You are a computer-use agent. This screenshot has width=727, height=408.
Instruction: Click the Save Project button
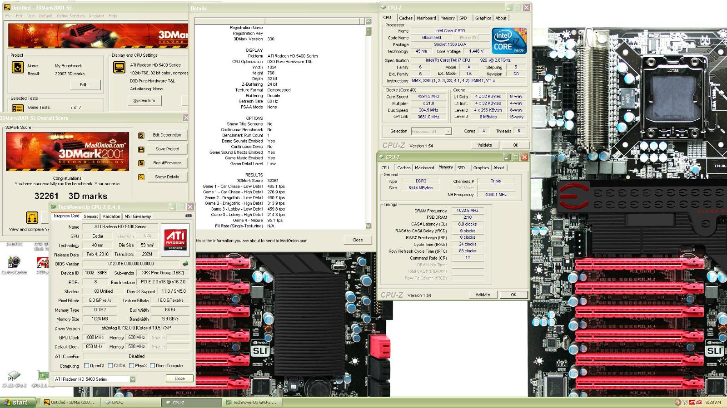click(167, 149)
